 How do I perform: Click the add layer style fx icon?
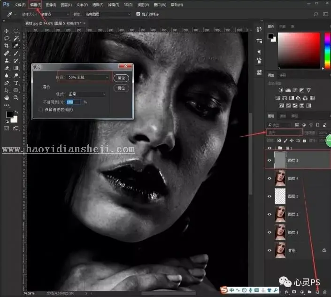click(x=286, y=292)
